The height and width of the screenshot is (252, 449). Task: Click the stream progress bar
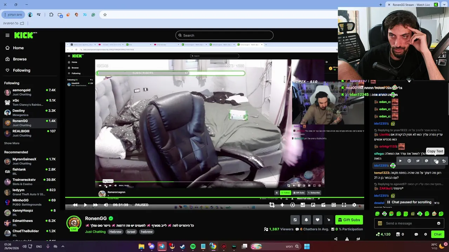[215, 198]
